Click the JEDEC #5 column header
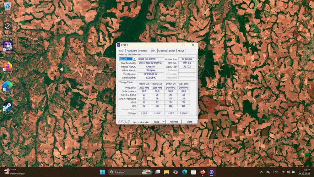This screenshot has height=177, width=314. pos(144,84)
